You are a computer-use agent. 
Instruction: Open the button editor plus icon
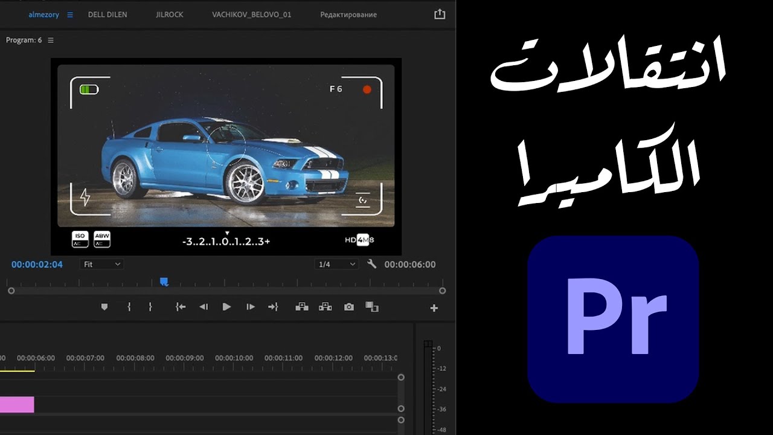coord(434,308)
